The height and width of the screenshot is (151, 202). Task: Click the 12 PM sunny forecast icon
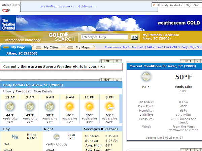point(90,107)
